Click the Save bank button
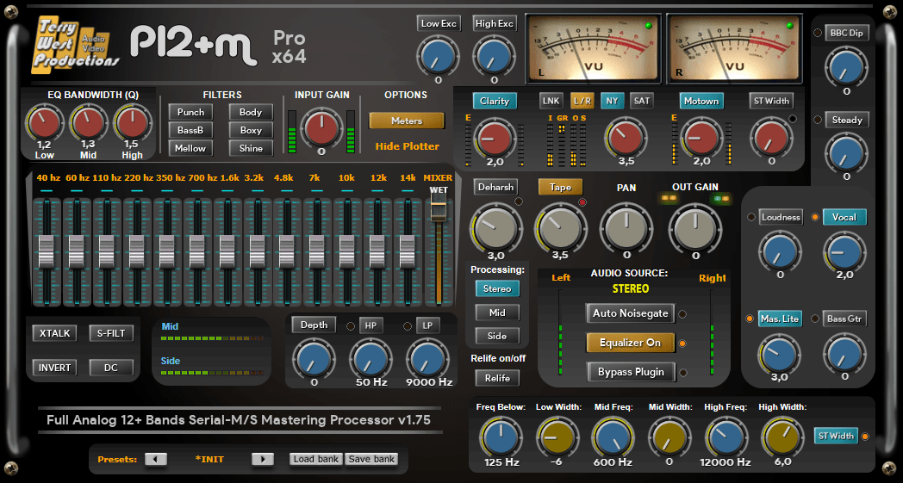The height and width of the screenshot is (483, 903). click(371, 459)
